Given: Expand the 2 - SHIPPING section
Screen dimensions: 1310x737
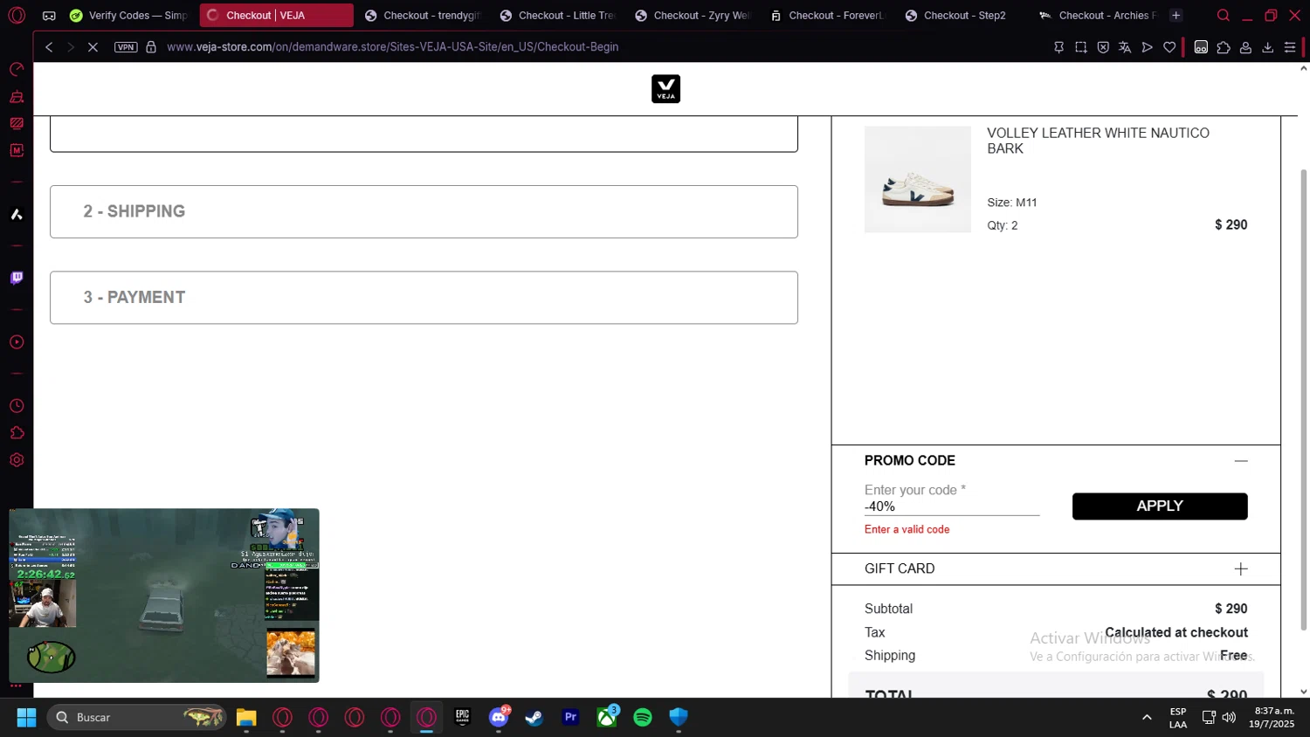Looking at the screenshot, I should (424, 211).
